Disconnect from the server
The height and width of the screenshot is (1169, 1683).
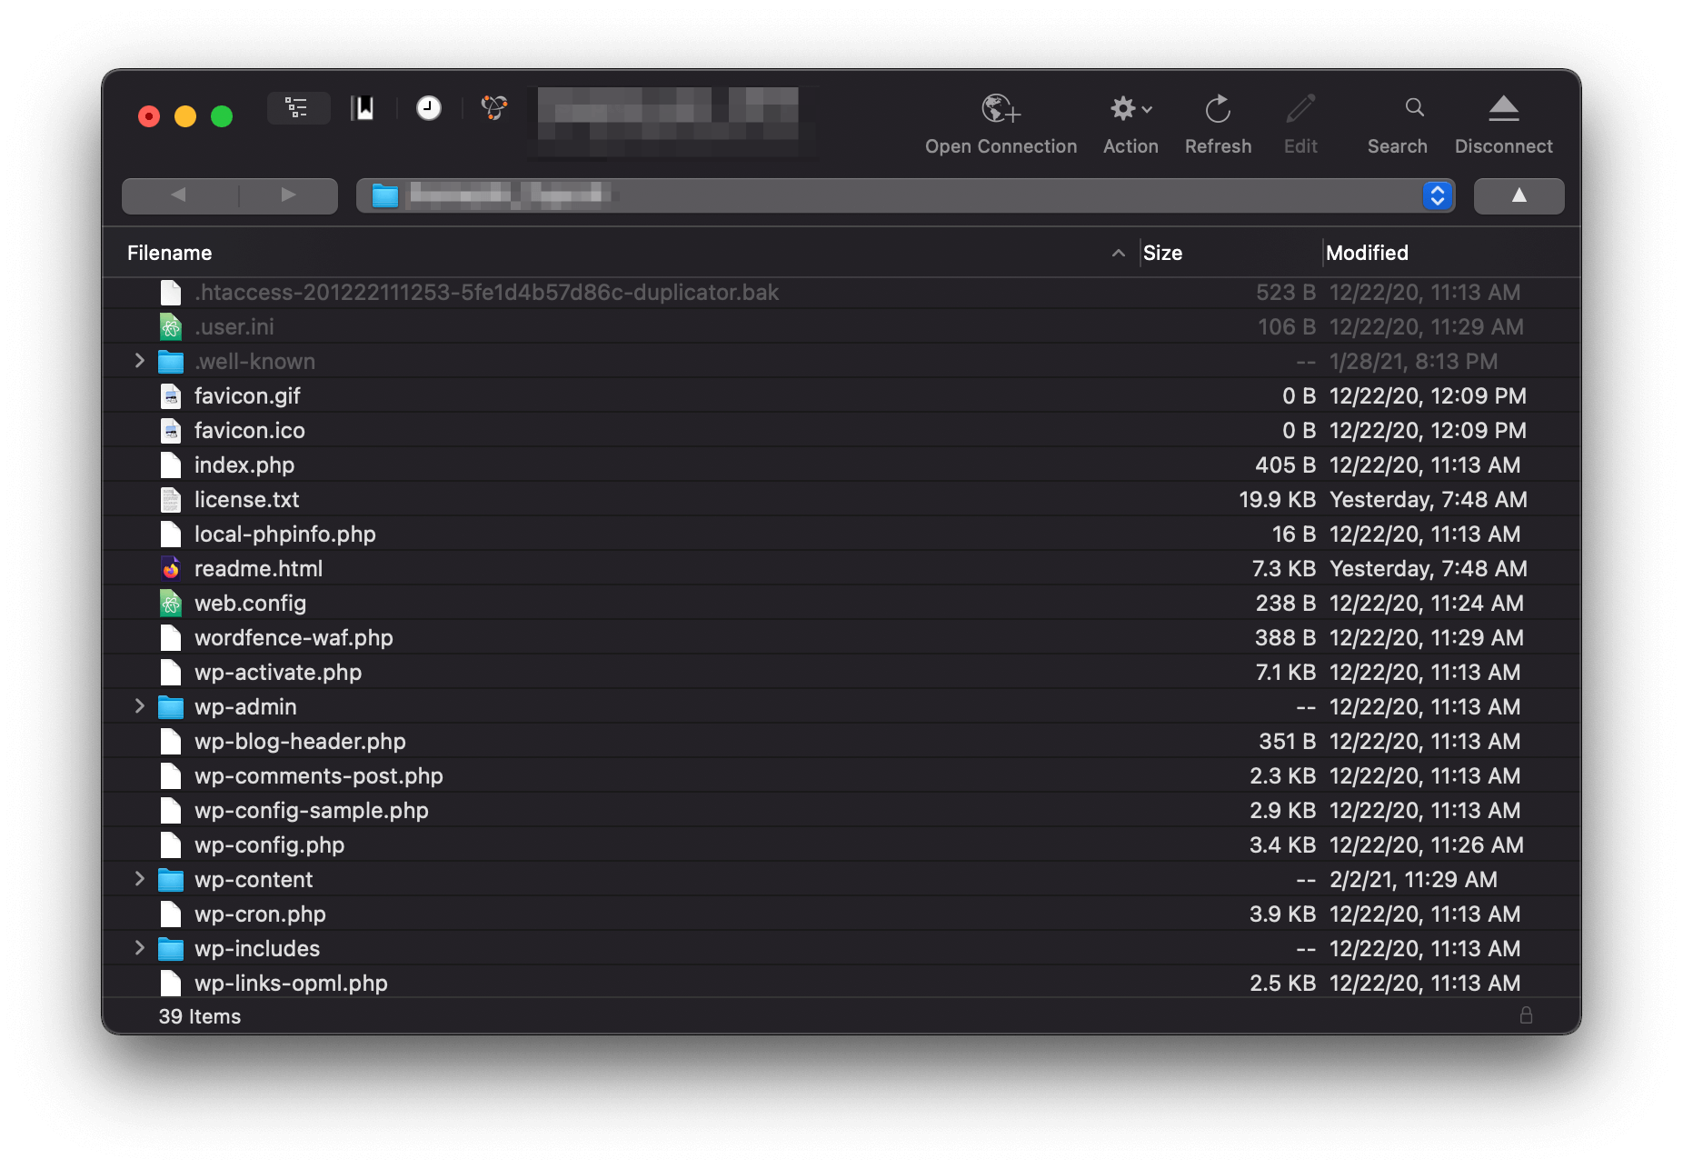tap(1503, 125)
